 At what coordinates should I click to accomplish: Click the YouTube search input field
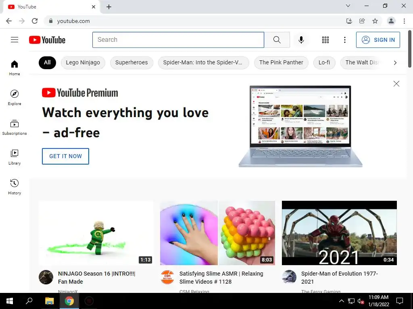coord(178,40)
